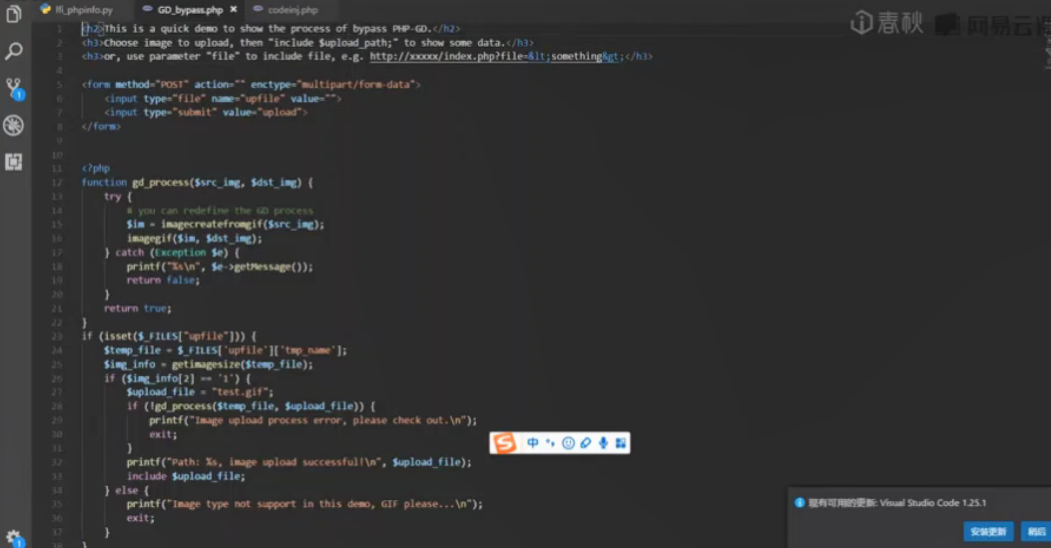The width and height of the screenshot is (1051, 548).
Task: Click the 'return true;' line
Action: [x=138, y=308]
